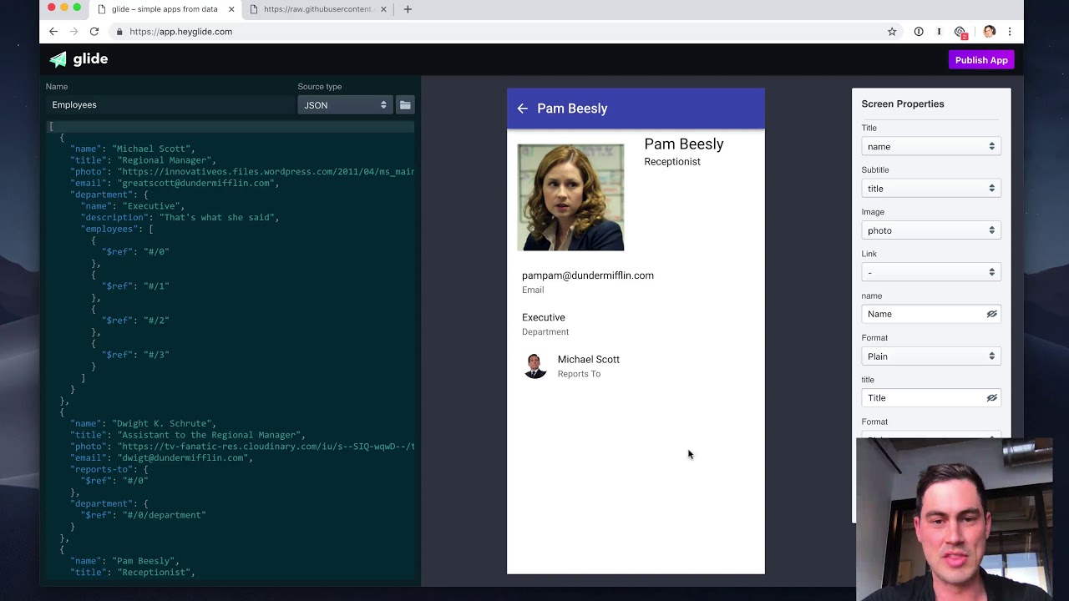This screenshot has width=1069, height=601.
Task: Open the Image property dropdown
Action: tap(931, 230)
